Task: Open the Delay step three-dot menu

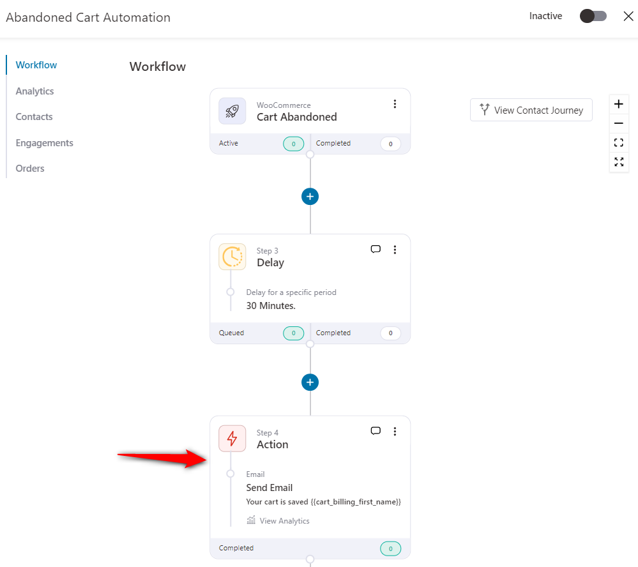Action: (x=395, y=250)
